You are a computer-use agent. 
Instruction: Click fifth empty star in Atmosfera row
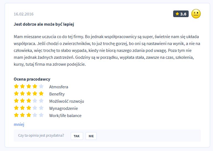coord(41,86)
